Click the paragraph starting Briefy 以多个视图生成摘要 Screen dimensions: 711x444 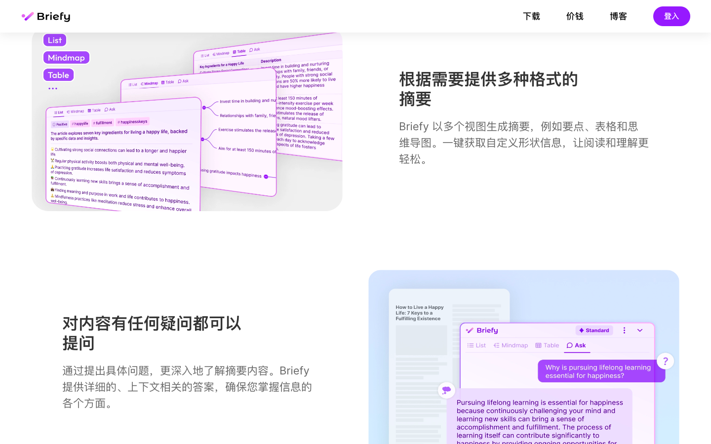[x=524, y=143]
